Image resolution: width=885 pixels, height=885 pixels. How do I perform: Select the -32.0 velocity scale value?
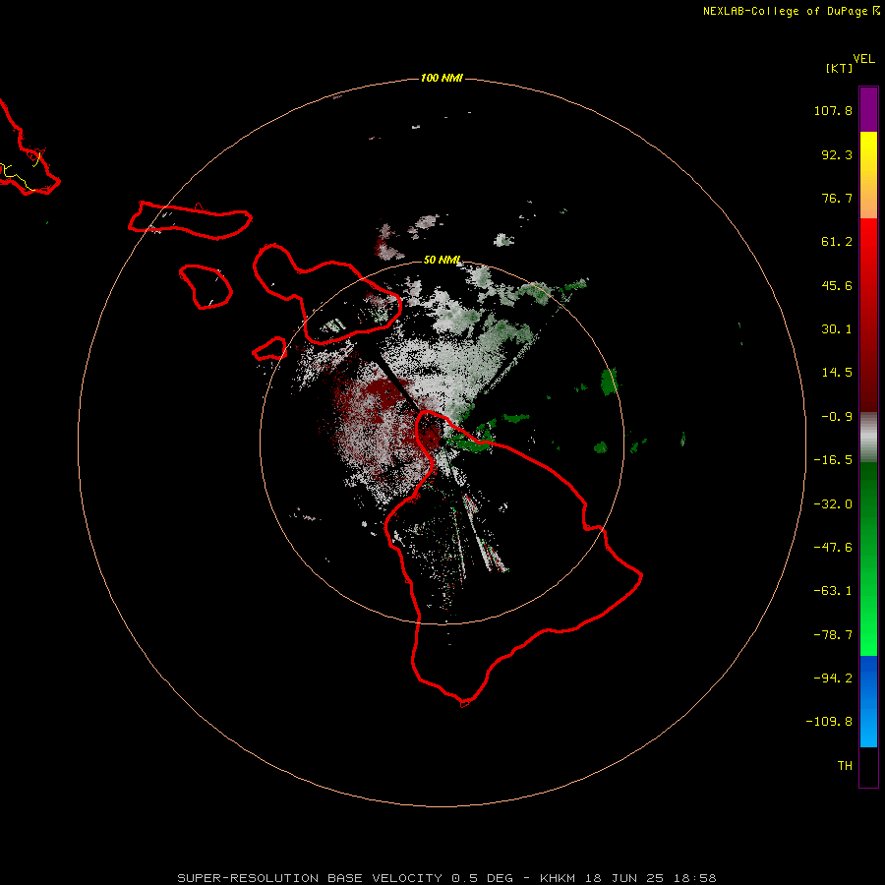coord(833,504)
